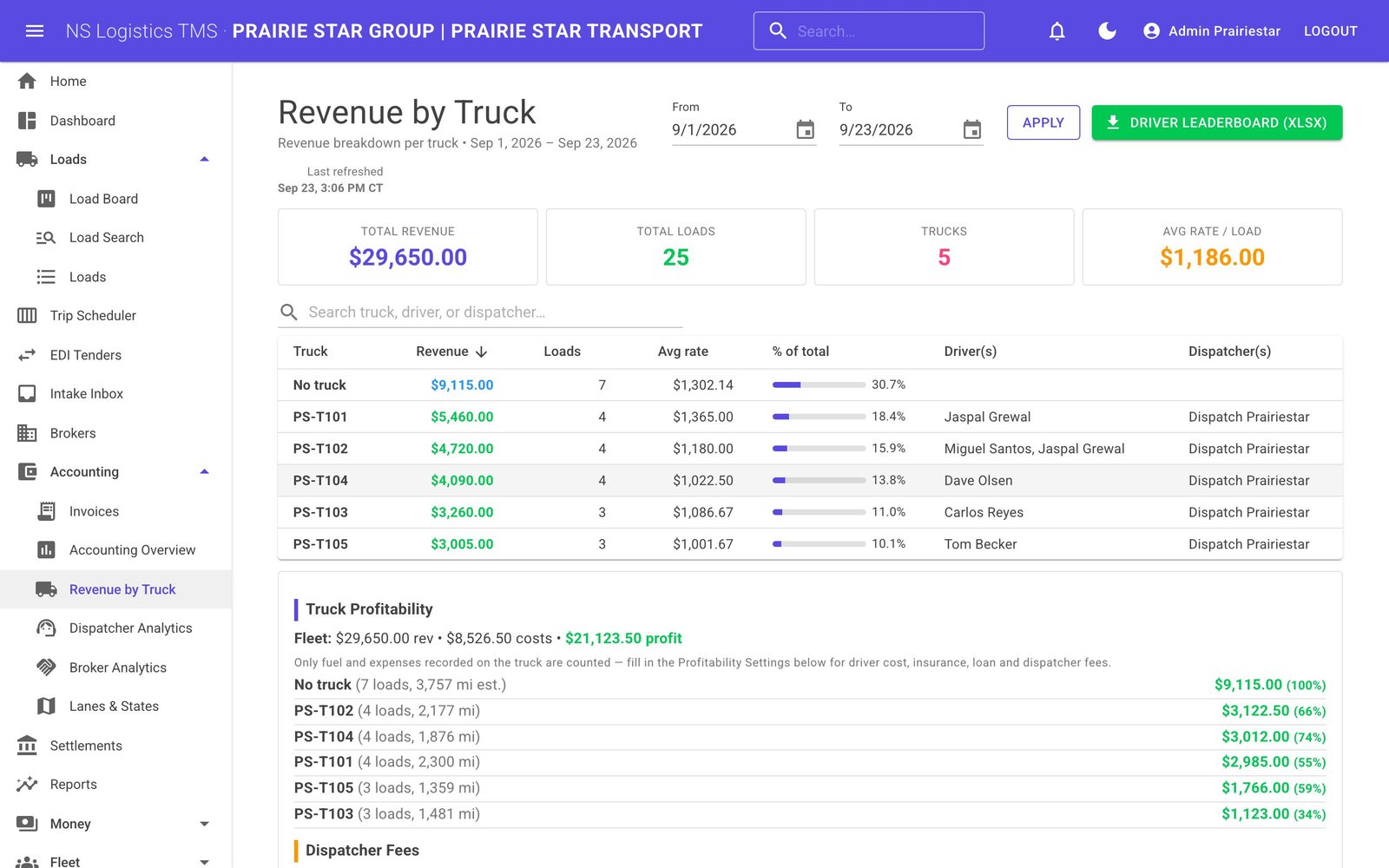Click the Load Board icon

46,199
